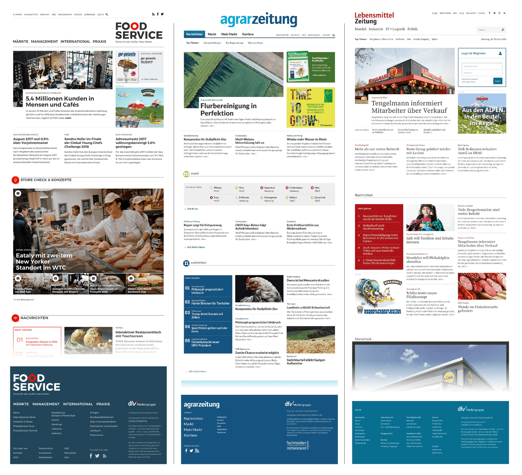Select the Nachrichten tab in agrarzeitung
This screenshot has width=522, height=475.
[x=194, y=34]
